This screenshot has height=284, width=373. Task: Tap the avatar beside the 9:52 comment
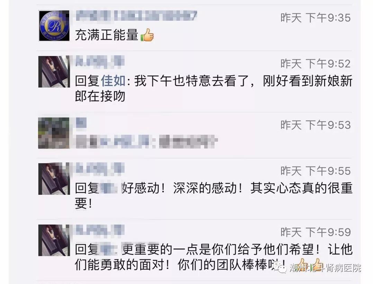[x=54, y=72]
